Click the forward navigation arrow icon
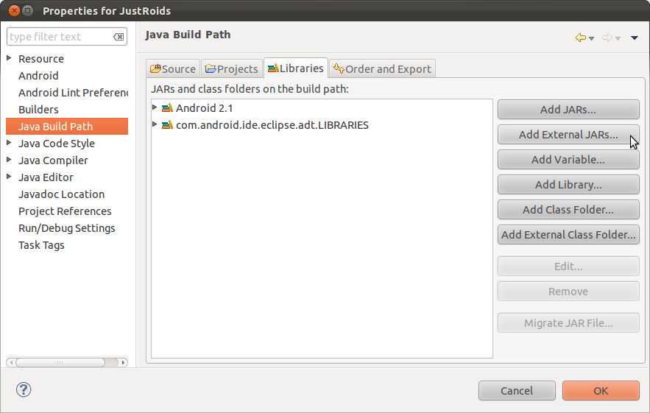Viewport: 650px width, 413px height. point(607,38)
